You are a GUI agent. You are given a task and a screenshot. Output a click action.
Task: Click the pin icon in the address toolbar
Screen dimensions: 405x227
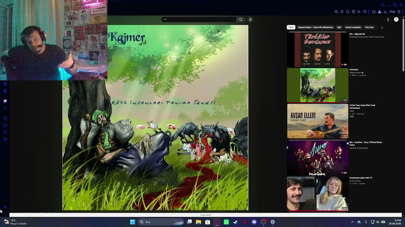342,12
